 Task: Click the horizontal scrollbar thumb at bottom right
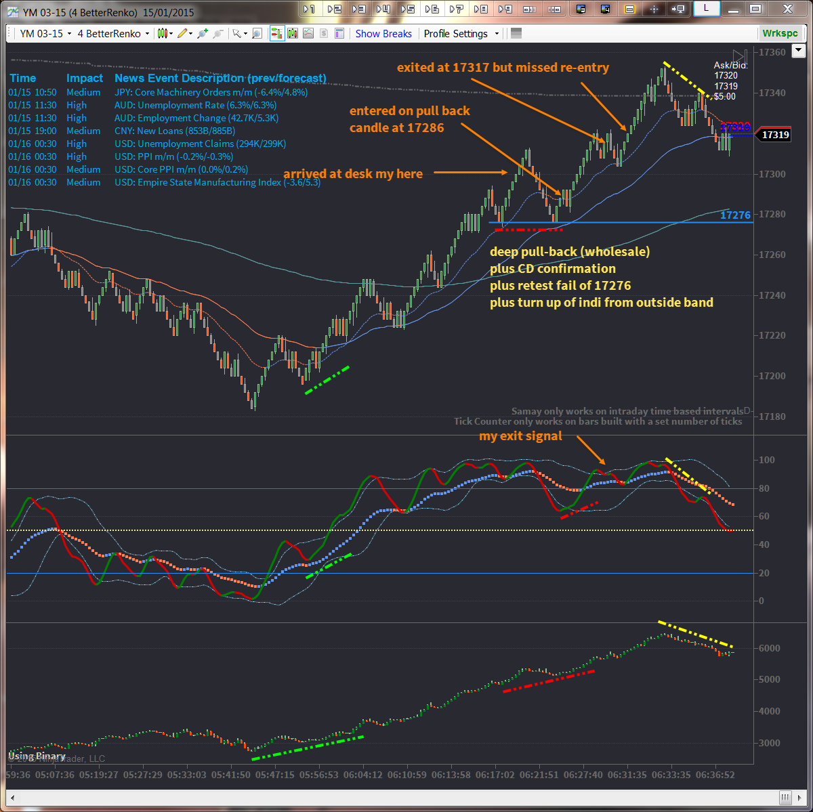pyautogui.click(x=785, y=796)
